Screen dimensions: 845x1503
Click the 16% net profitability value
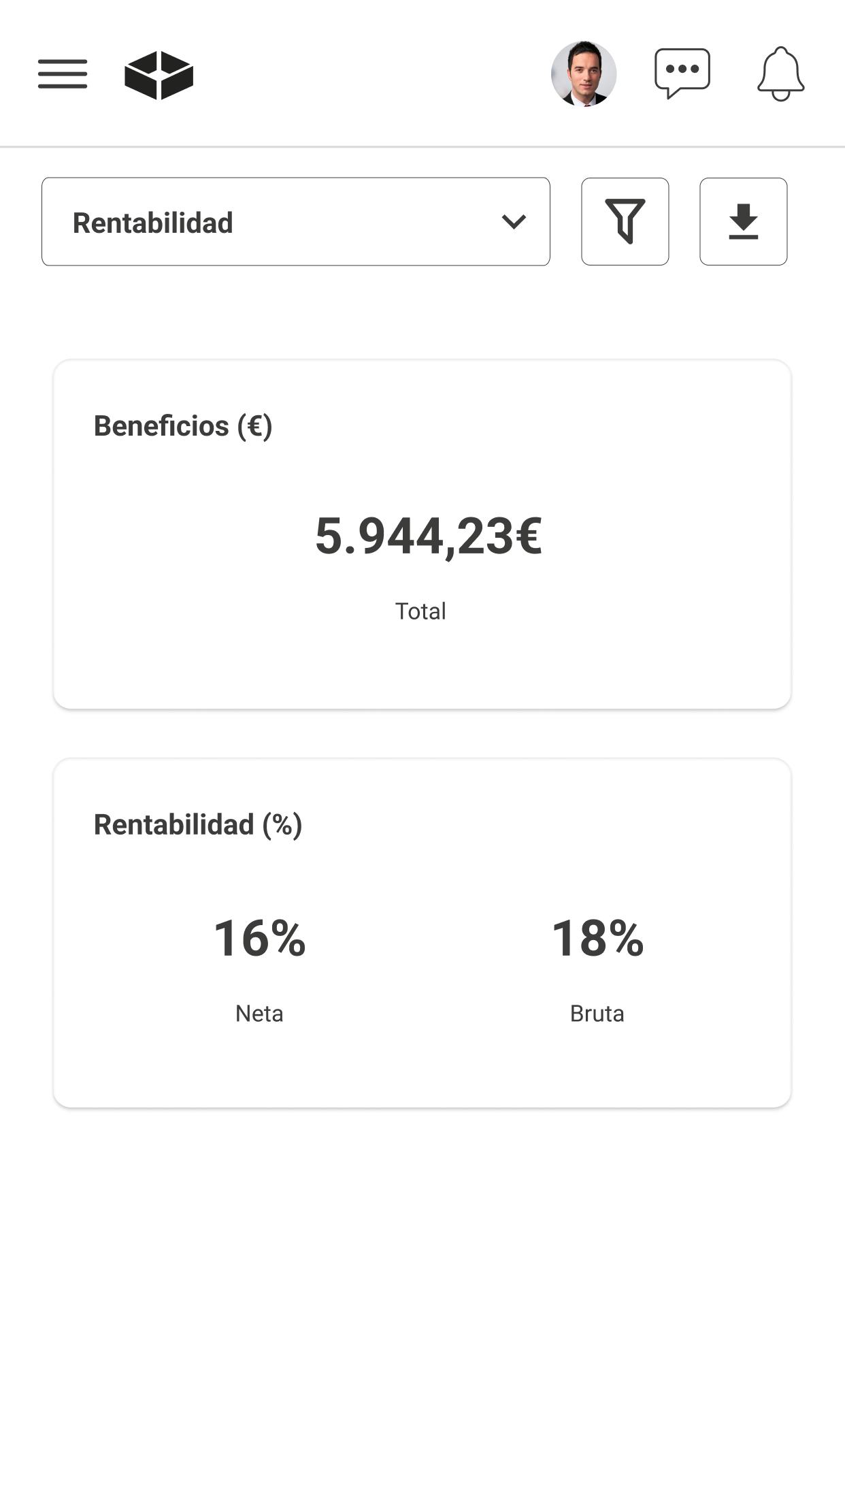[260, 938]
